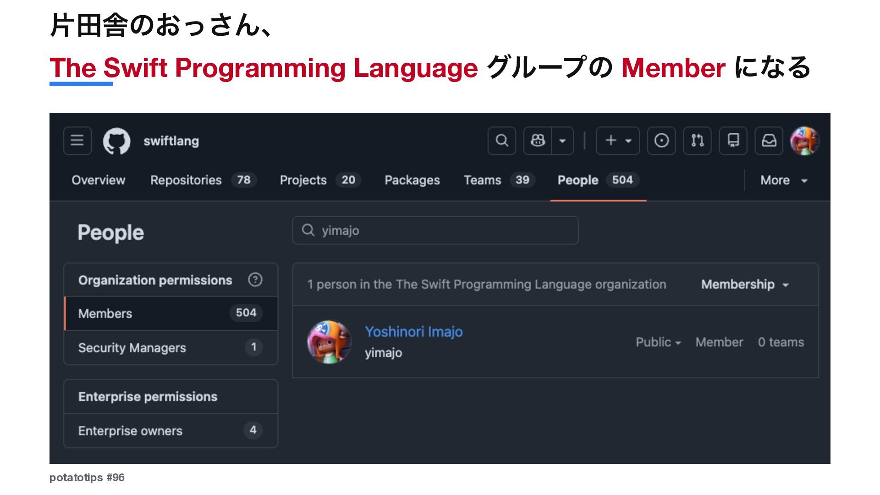Click the yimajo username text
880x495 pixels.
coord(384,352)
